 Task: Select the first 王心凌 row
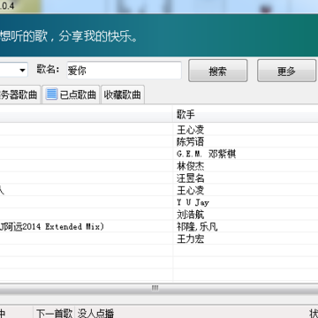159,130
